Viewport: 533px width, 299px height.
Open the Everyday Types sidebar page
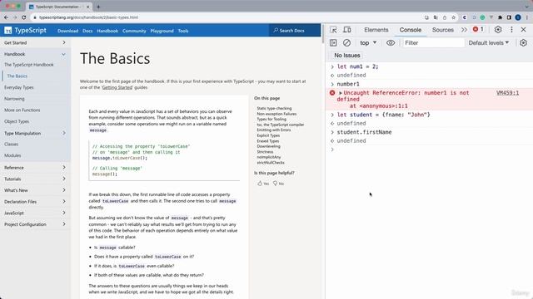19,87
